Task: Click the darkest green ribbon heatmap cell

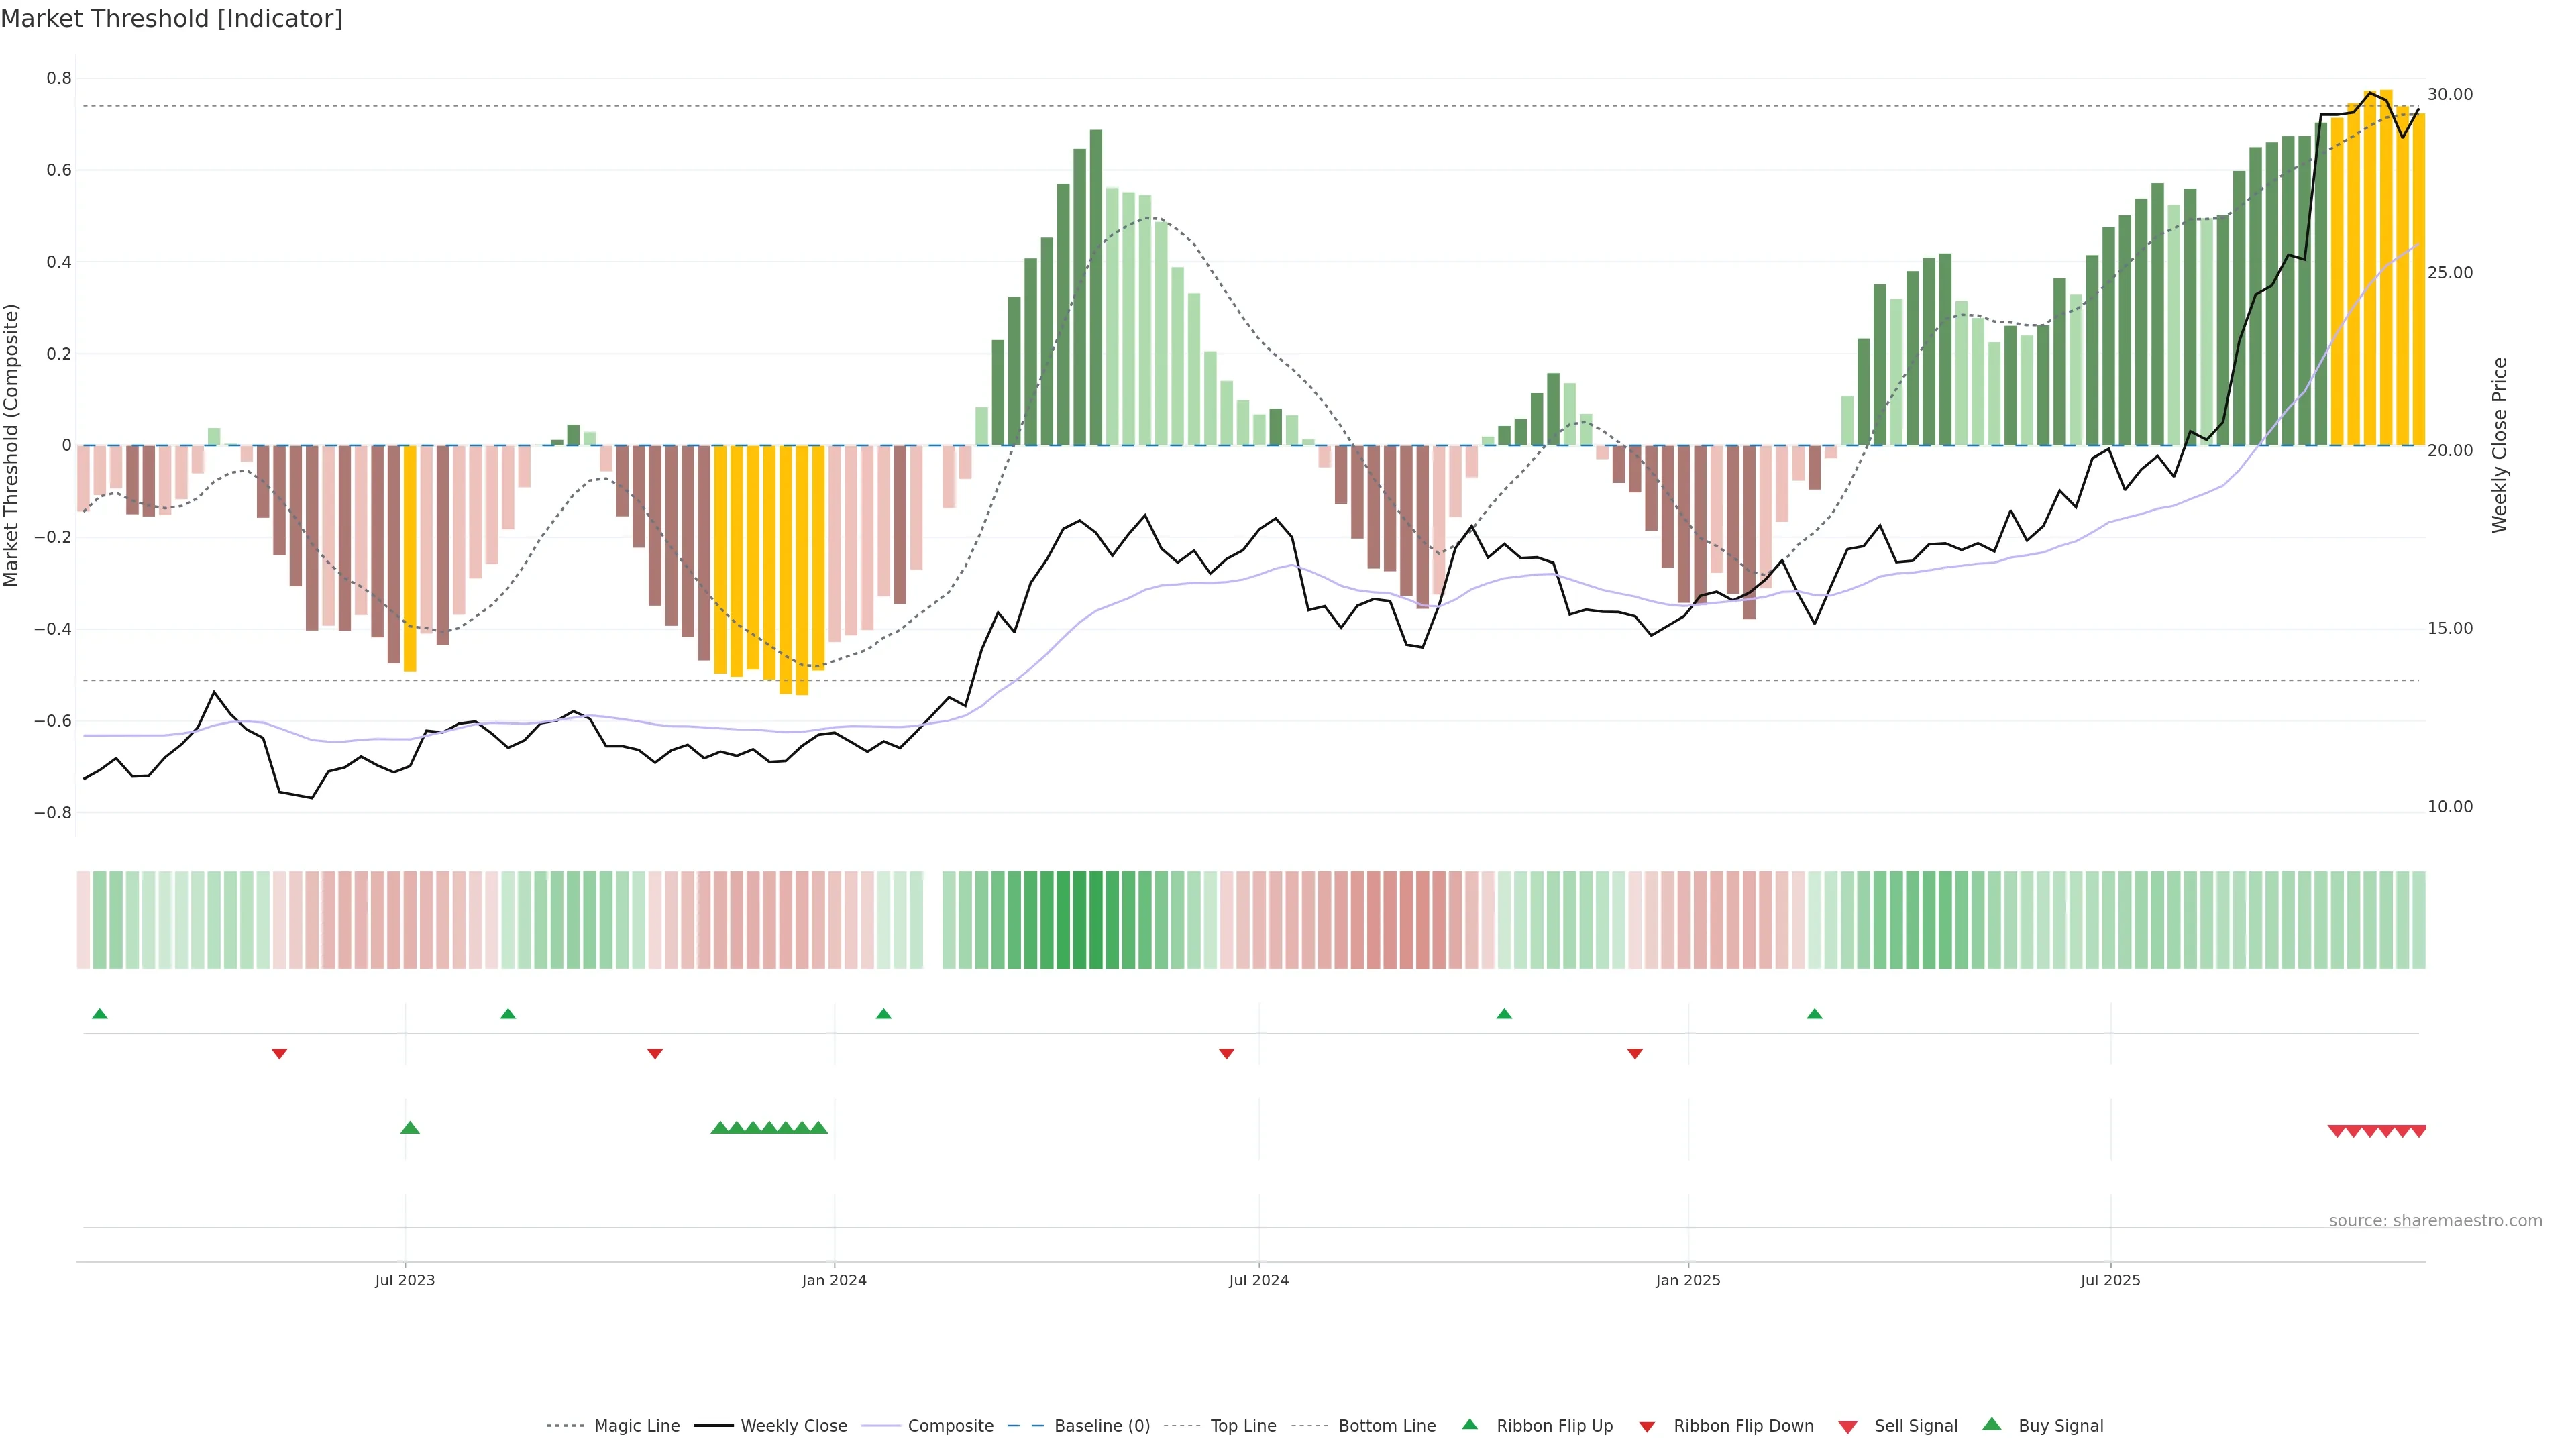Action: (x=1096, y=920)
